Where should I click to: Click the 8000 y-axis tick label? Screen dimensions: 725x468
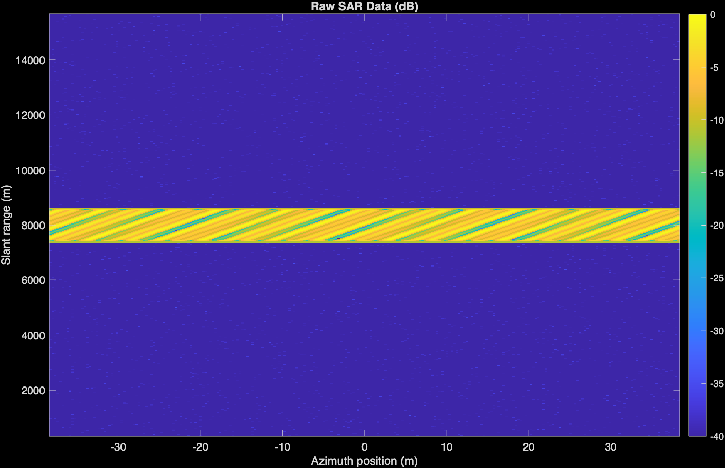click(33, 226)
